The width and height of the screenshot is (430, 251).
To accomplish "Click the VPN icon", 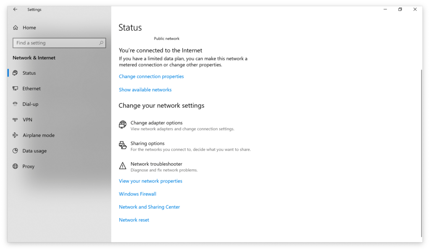I will pyautogui.click(x=16, y=120).
